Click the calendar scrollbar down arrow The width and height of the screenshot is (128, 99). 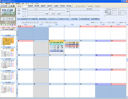click(127, 97)
